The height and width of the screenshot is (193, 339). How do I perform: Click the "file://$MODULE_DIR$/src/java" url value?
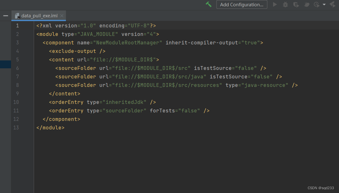pyautogui.click(x=159, y=77)
